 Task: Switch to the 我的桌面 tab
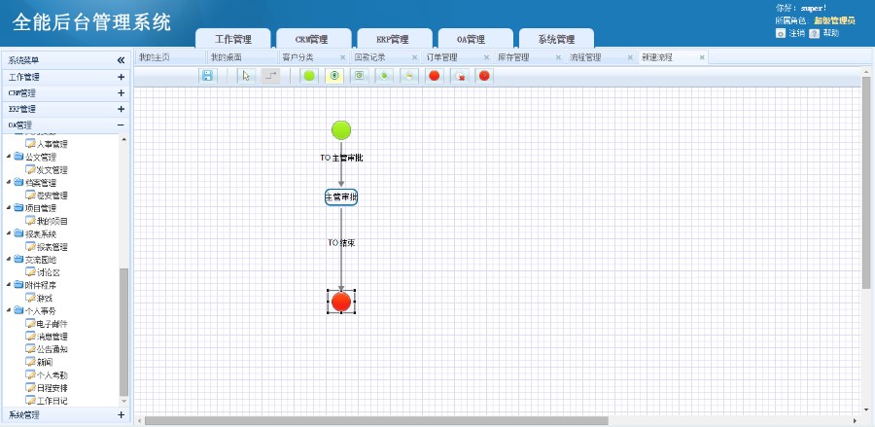[242, 57]
